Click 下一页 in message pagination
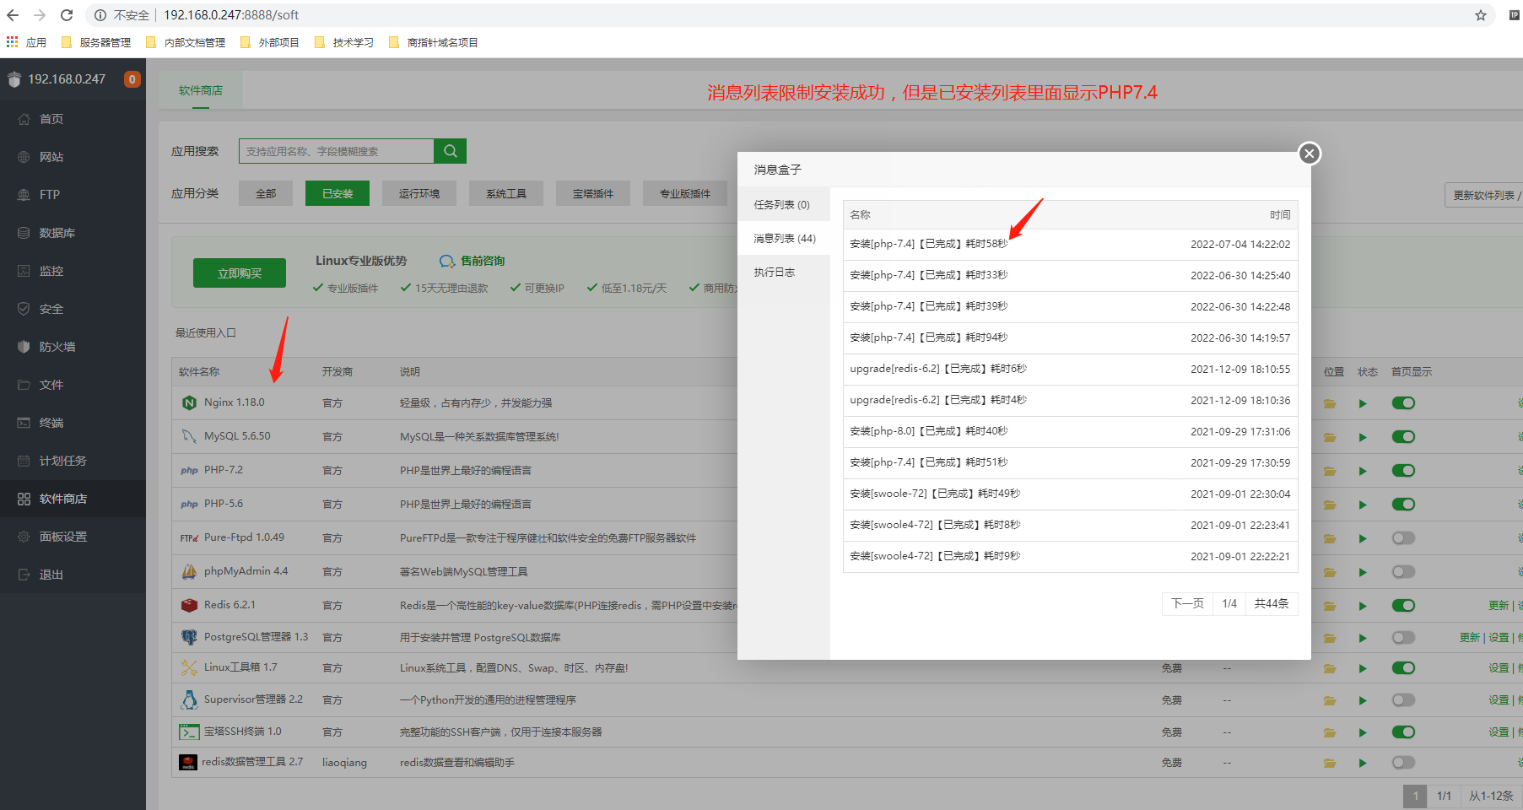1523x810 pixels. (1187, 603)
